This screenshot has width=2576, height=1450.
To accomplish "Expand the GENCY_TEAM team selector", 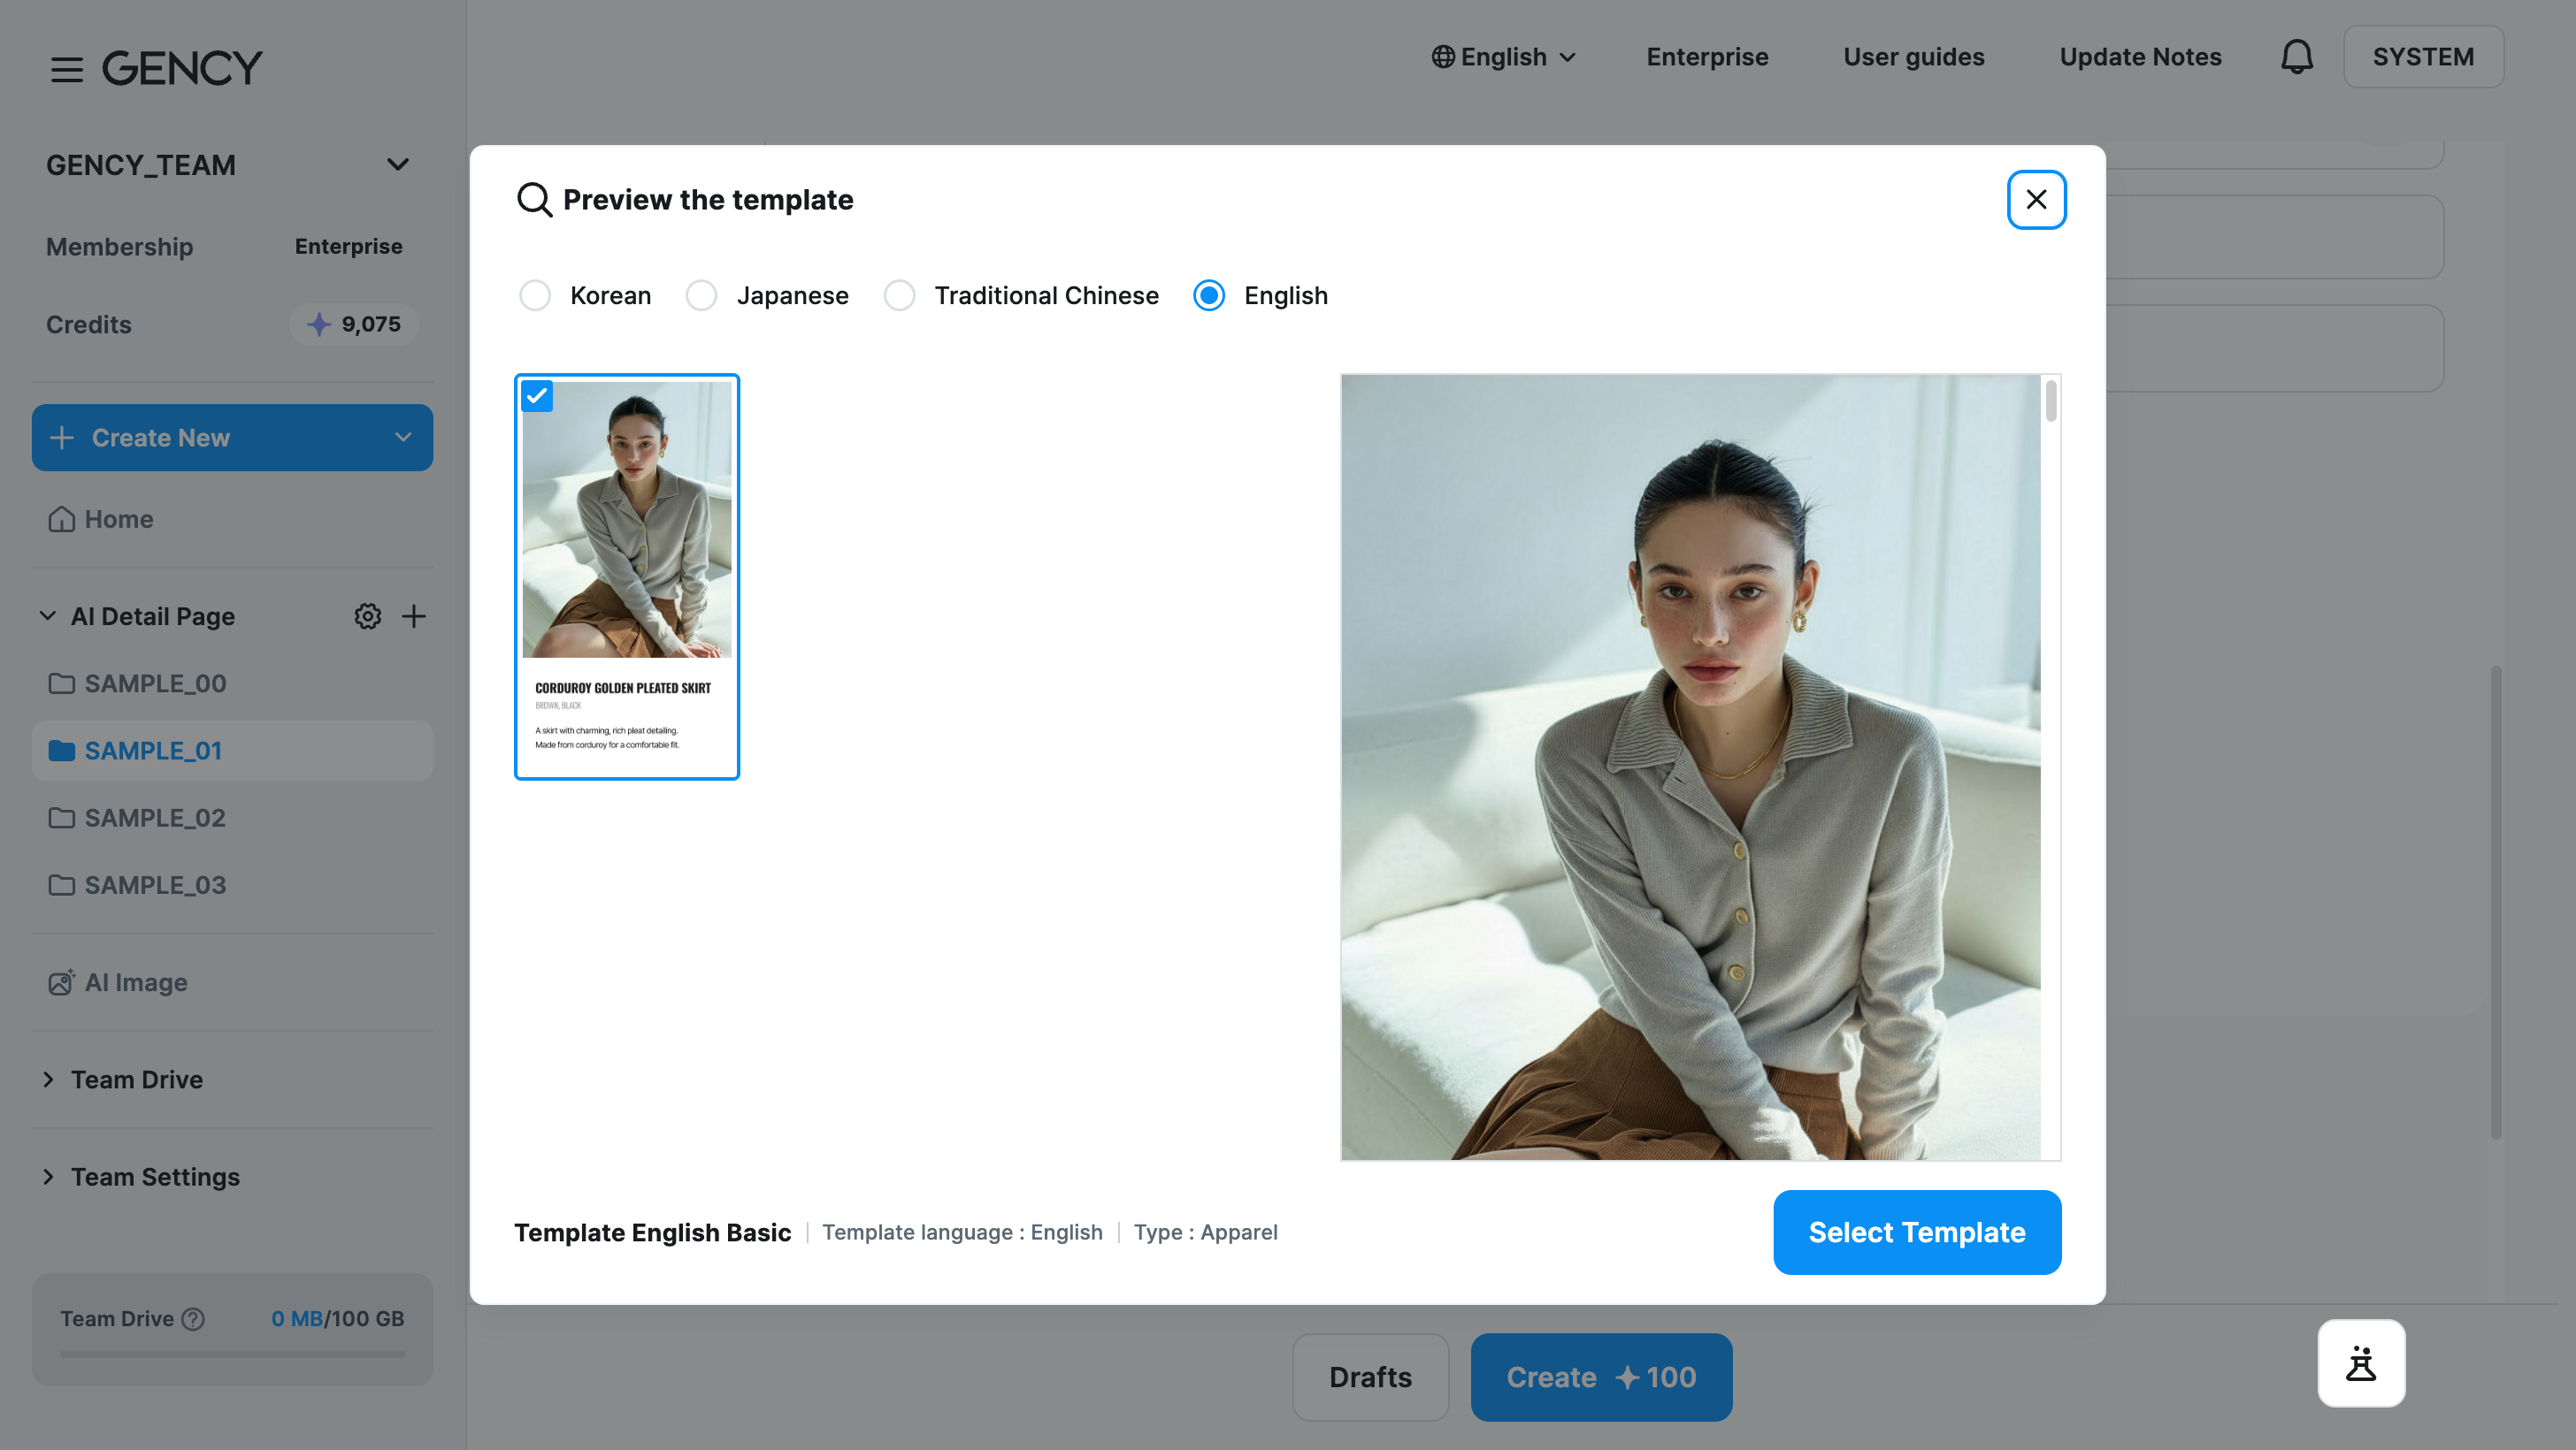I will (398, 164).
